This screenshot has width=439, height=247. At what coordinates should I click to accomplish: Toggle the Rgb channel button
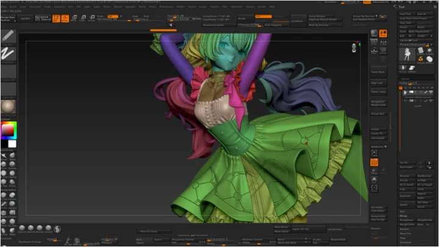pos(112,16)
